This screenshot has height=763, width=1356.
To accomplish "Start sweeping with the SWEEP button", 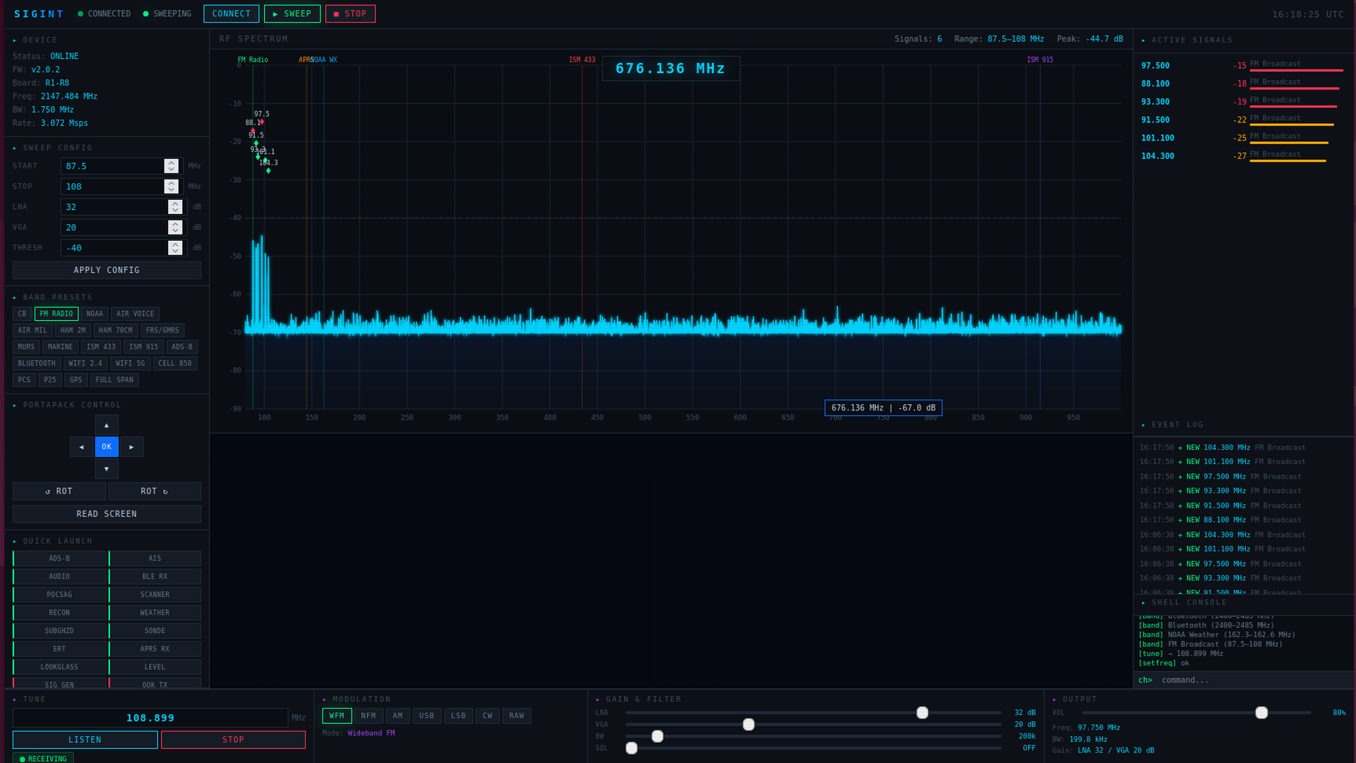I will click(292, 14).
